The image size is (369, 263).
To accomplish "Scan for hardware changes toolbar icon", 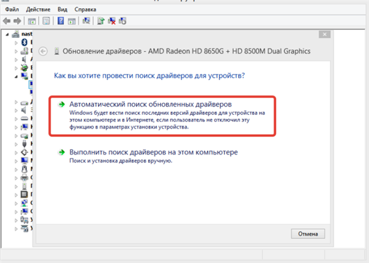I will coord(86,21).
